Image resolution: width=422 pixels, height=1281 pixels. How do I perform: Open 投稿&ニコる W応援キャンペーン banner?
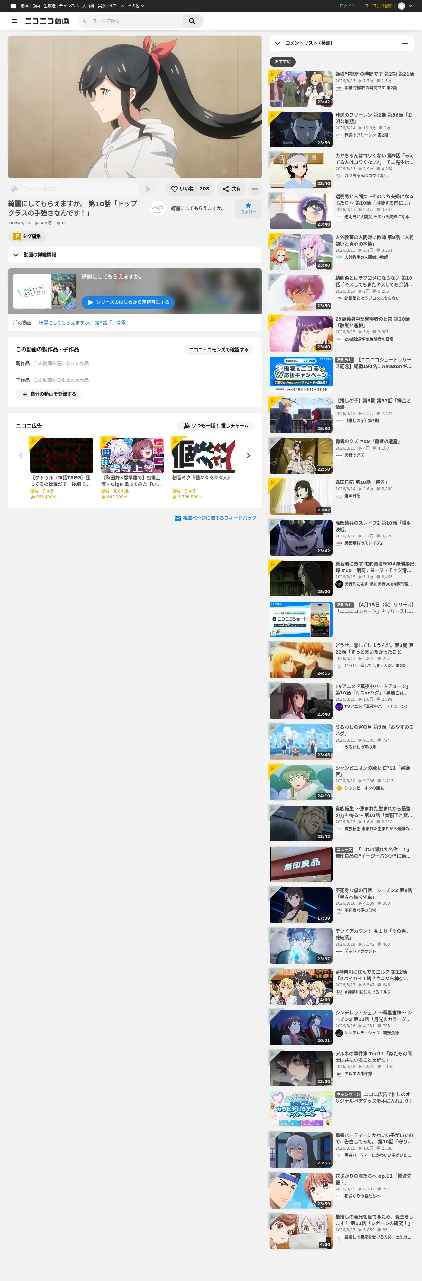pos(301,374)
